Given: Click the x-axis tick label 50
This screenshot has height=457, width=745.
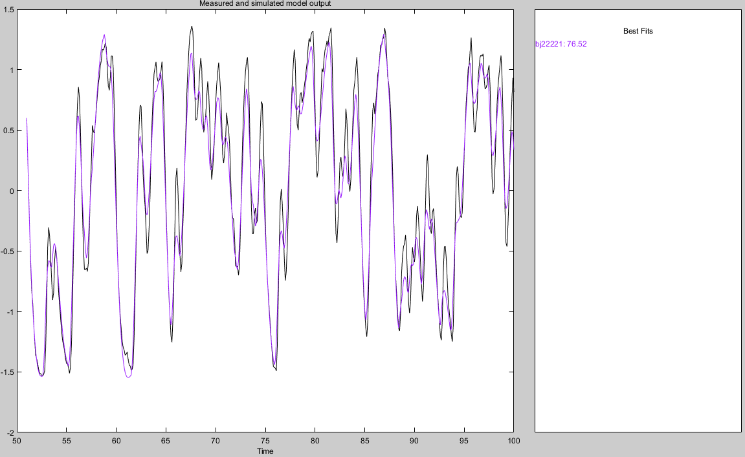Looking at the screenshot, I should [x=17, y=440].
